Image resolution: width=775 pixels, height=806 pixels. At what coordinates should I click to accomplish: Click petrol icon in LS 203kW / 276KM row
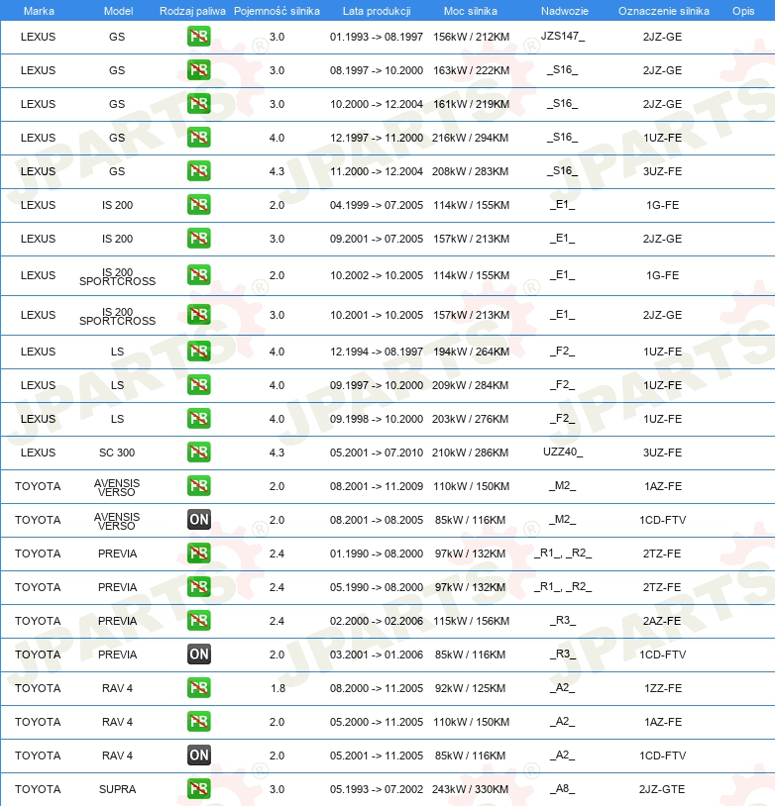(x=198, y=419)
